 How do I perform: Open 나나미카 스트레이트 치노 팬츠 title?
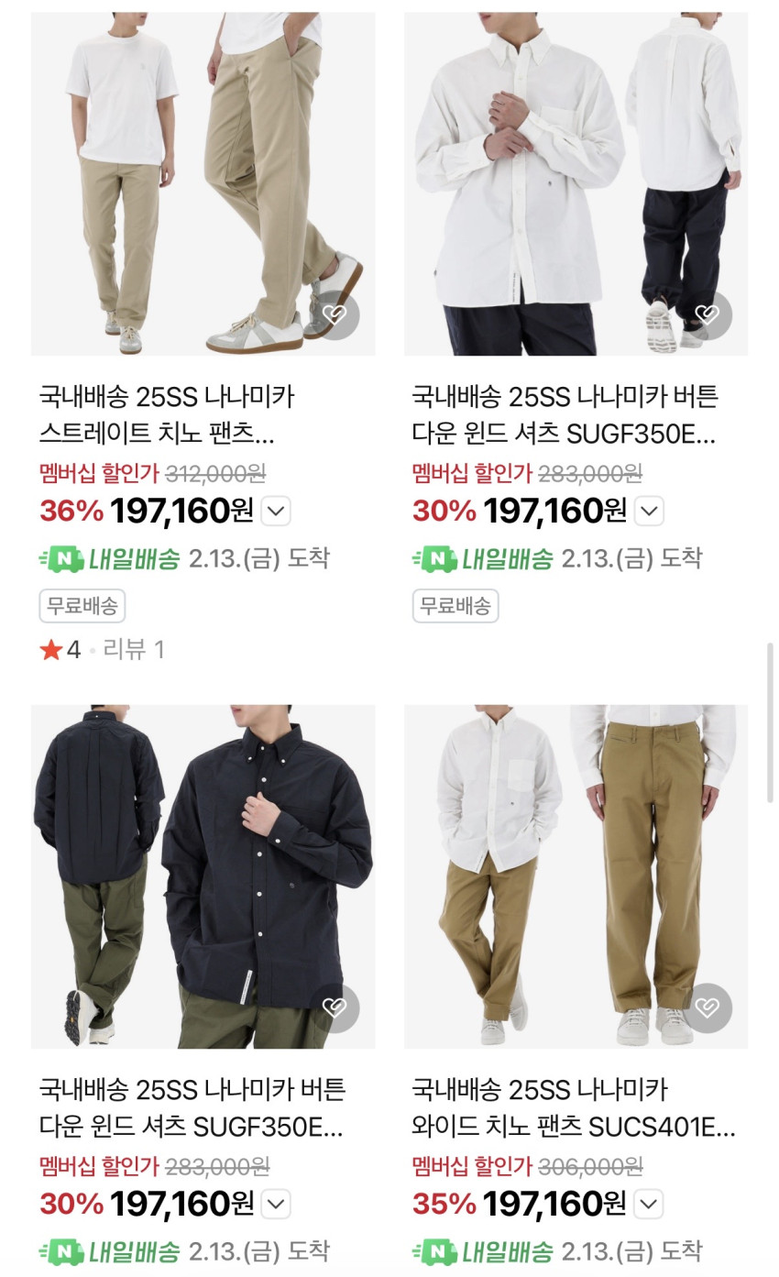[x=167, y=415]
